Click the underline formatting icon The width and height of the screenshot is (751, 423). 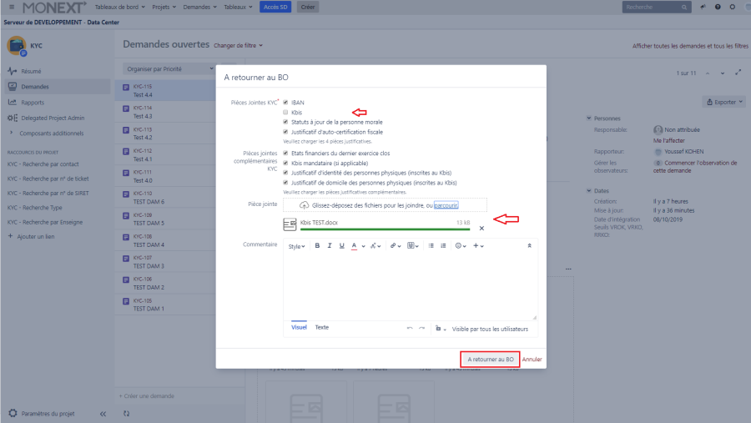coord(341,246)
